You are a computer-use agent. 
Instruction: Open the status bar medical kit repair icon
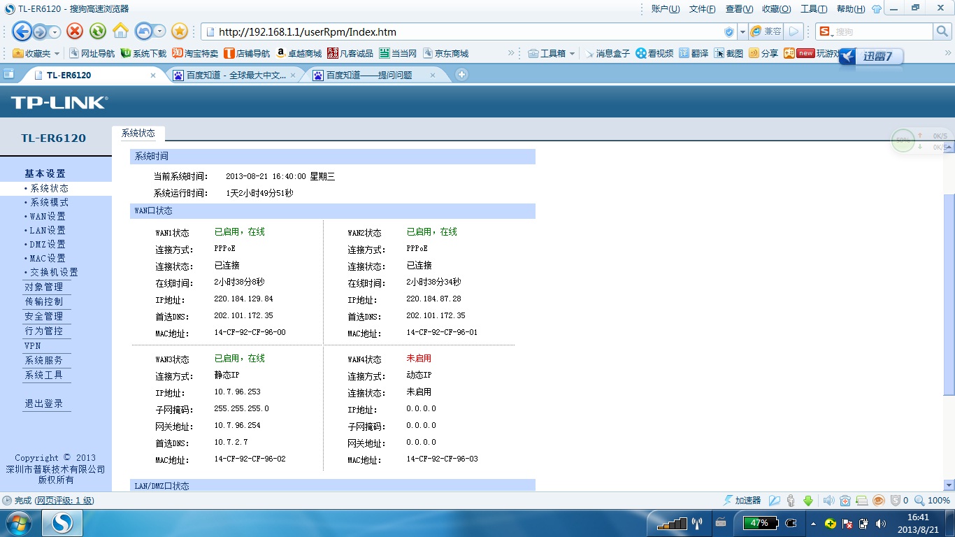pos(845,501)
